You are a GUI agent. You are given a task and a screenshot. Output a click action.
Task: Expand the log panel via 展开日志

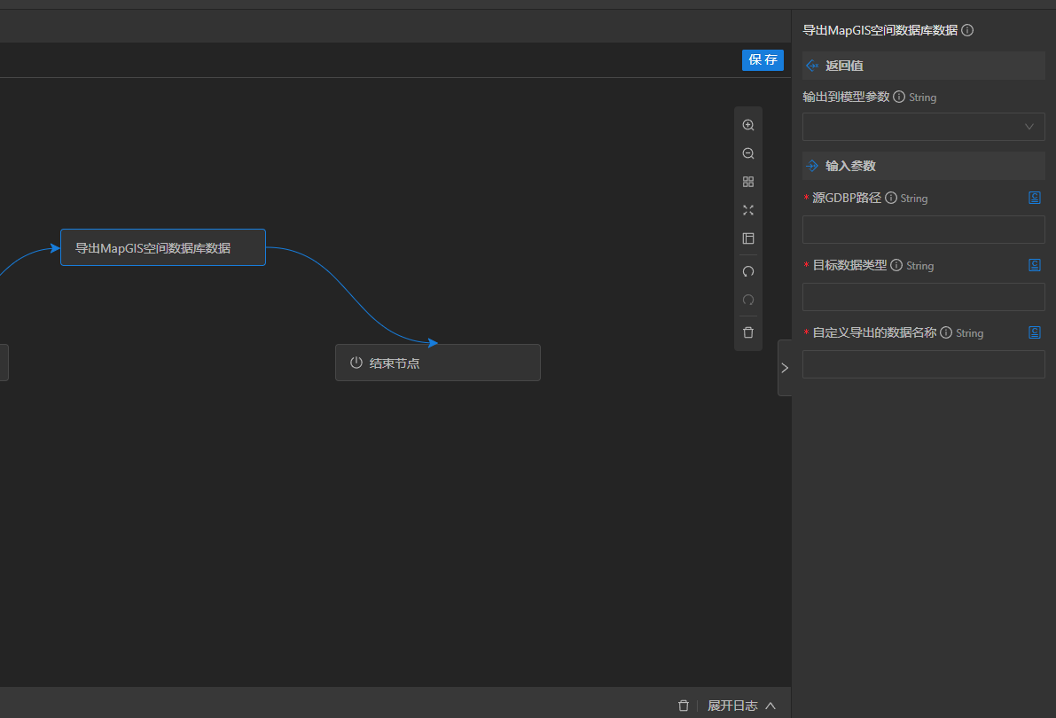tap(741, 706)
